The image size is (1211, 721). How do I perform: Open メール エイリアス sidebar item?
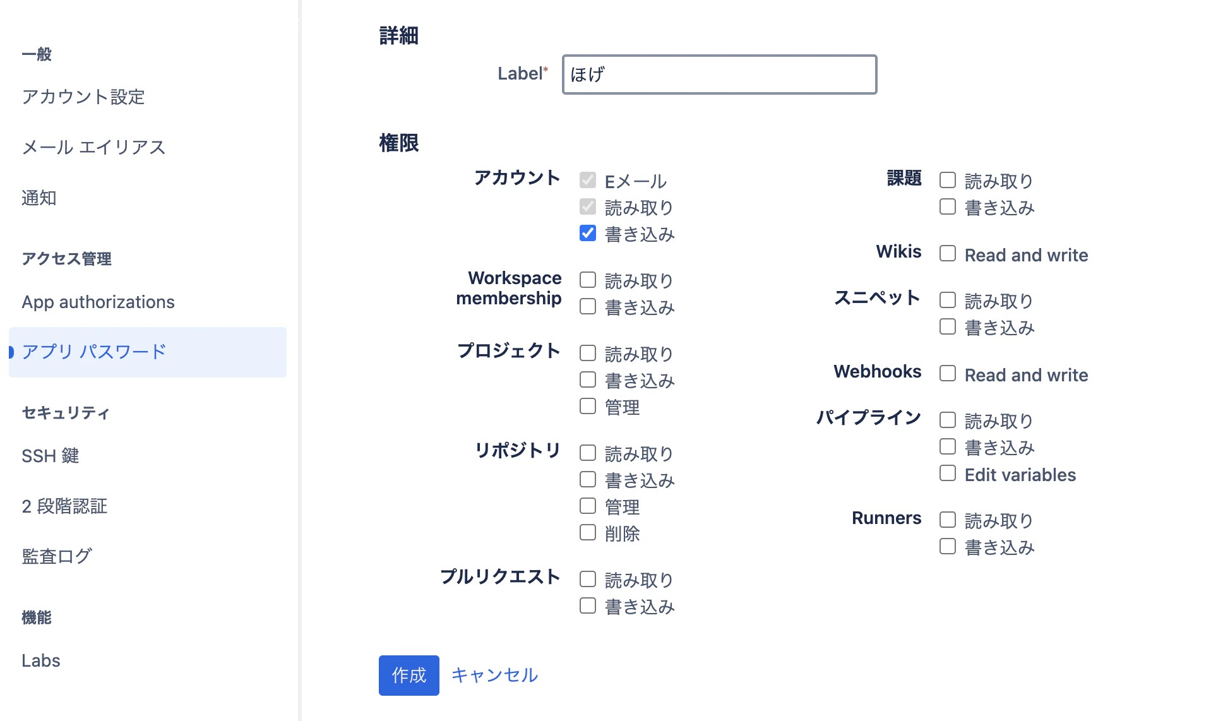pos(93,147)
